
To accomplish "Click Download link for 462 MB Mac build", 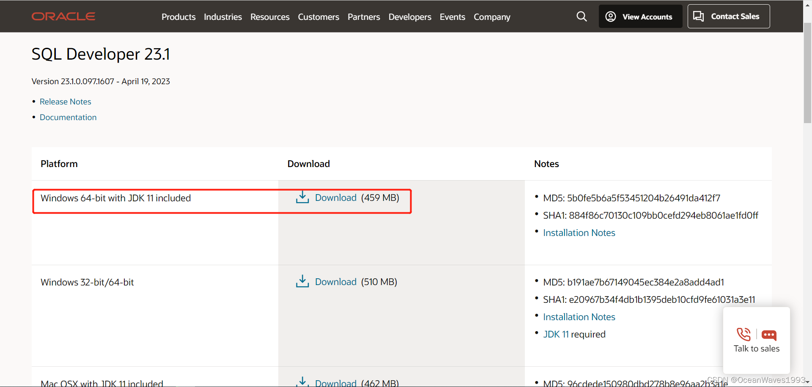I will tap(336, 383).
